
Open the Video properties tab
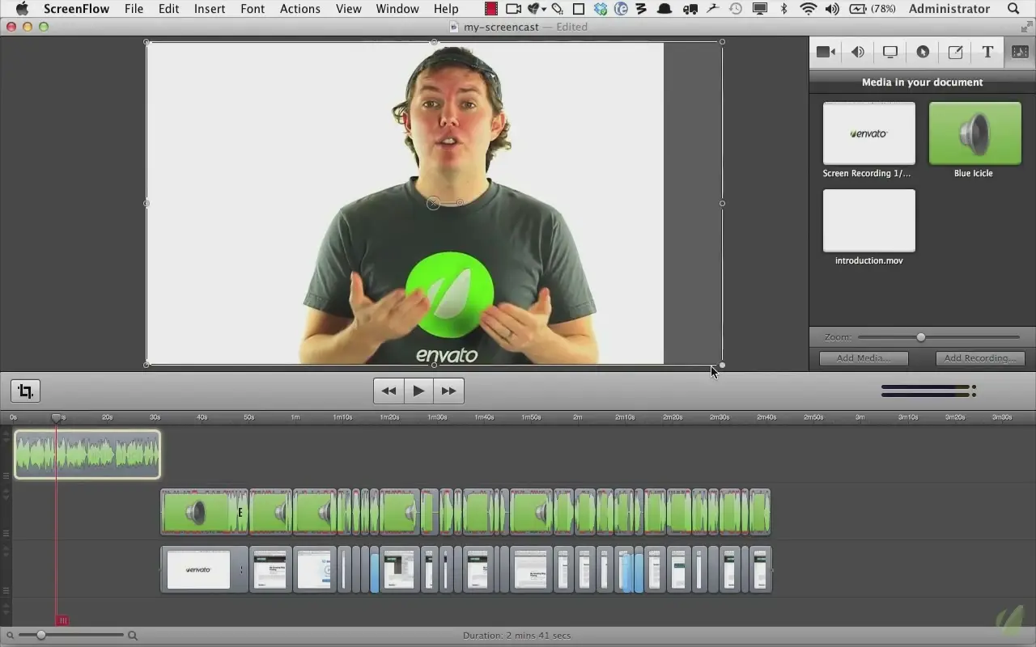click(826, 52)
